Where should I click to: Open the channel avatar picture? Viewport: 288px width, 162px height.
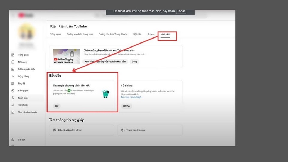coord(26,32)
